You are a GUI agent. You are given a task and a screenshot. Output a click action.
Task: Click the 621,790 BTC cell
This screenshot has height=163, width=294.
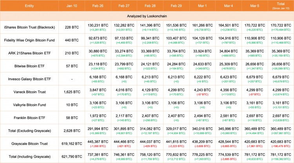click(x=72, y=156)
